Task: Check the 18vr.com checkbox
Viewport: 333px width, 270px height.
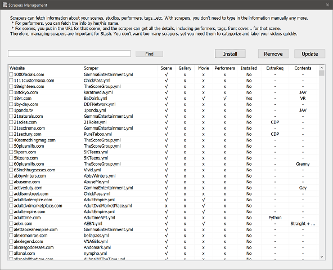Action: 11,98
